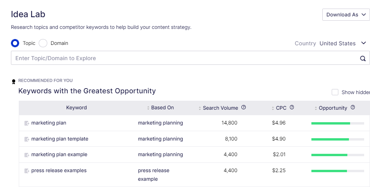Click add icon beside marketing plan template
This screenshot has width=370, height=187.
27,139
